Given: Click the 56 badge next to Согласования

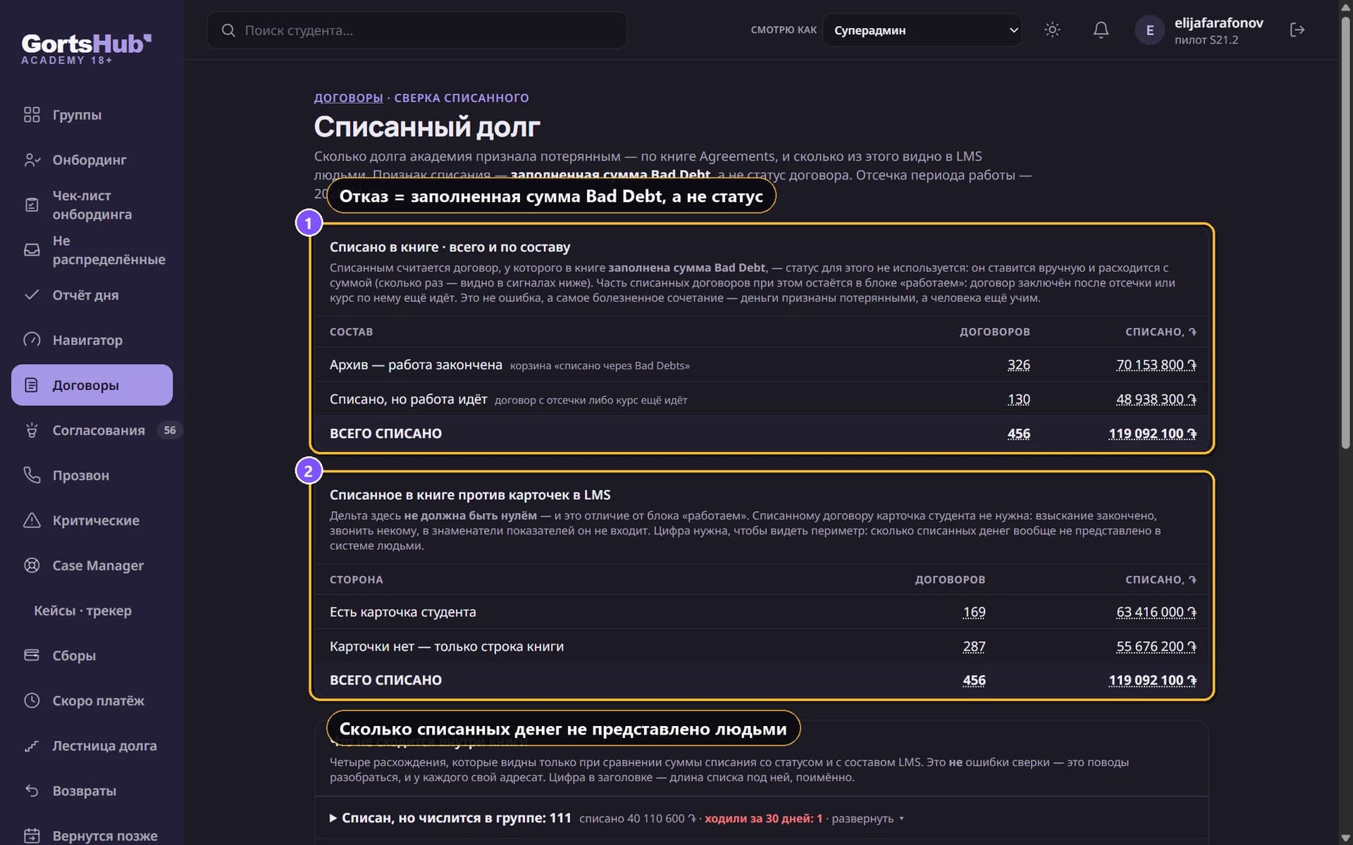Looking at the screenshot, I should [170, 430].
